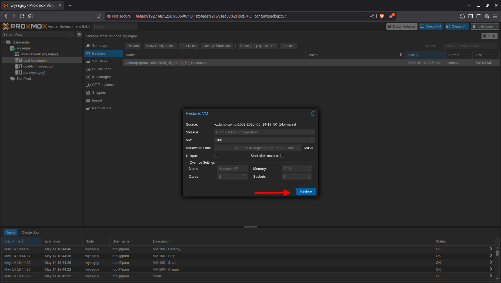Select wyseguy node in tree
The height and width of the screenshot is (283, 501).
[24, 48]
